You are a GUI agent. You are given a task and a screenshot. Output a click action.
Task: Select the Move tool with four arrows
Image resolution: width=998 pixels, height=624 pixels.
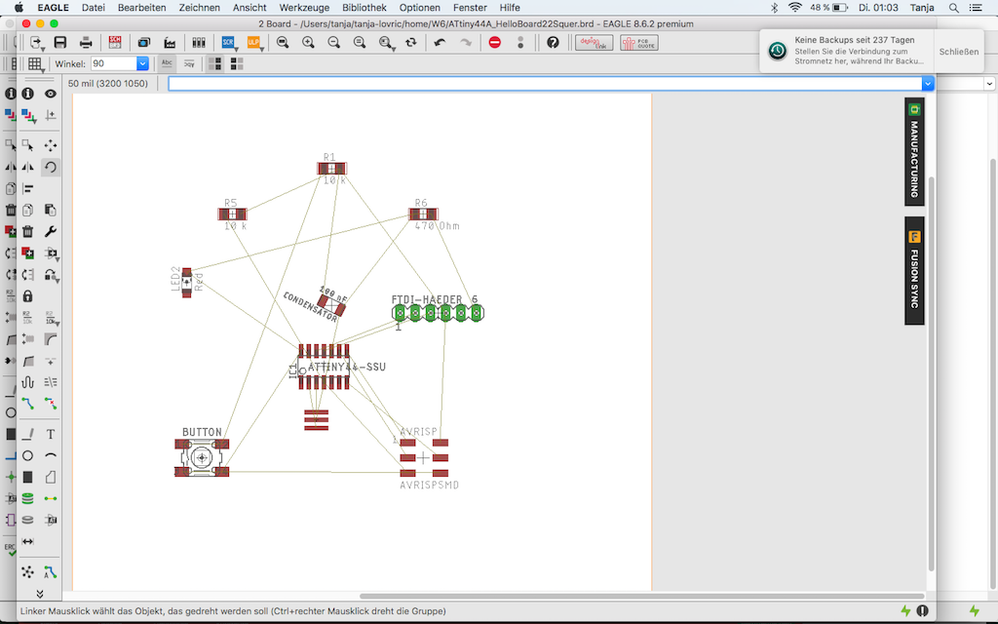point(51,145)
